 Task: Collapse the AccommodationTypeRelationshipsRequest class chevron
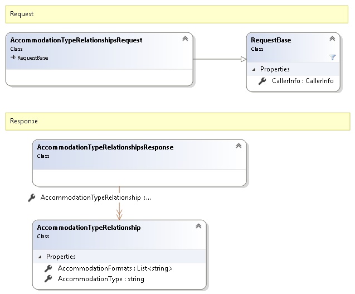184,38
